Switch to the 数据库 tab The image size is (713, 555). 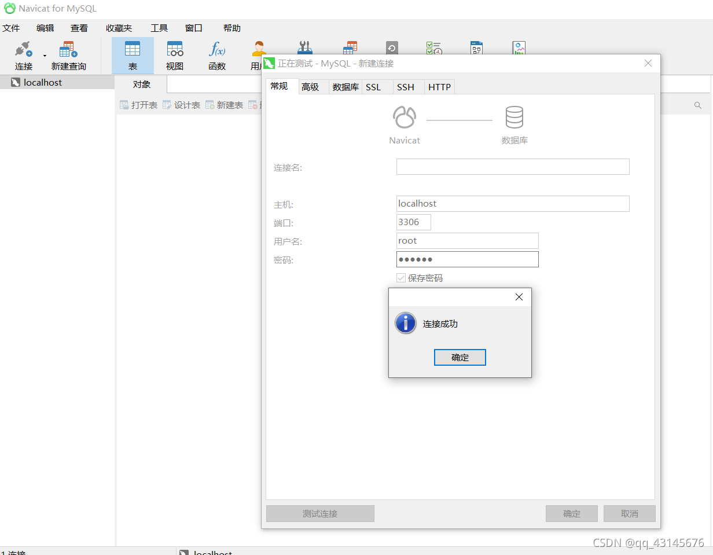point(346,87)
